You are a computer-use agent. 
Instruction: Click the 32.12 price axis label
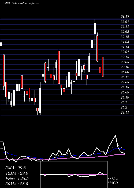pyautogui.click(x=125, y=37)
